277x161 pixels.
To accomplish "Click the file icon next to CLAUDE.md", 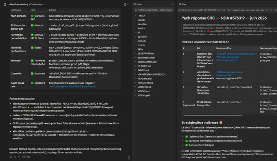I will click(135, 66).
